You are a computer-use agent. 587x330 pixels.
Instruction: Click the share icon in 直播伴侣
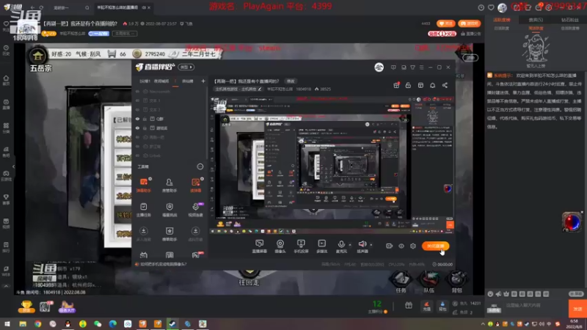(x=445, y=85)
